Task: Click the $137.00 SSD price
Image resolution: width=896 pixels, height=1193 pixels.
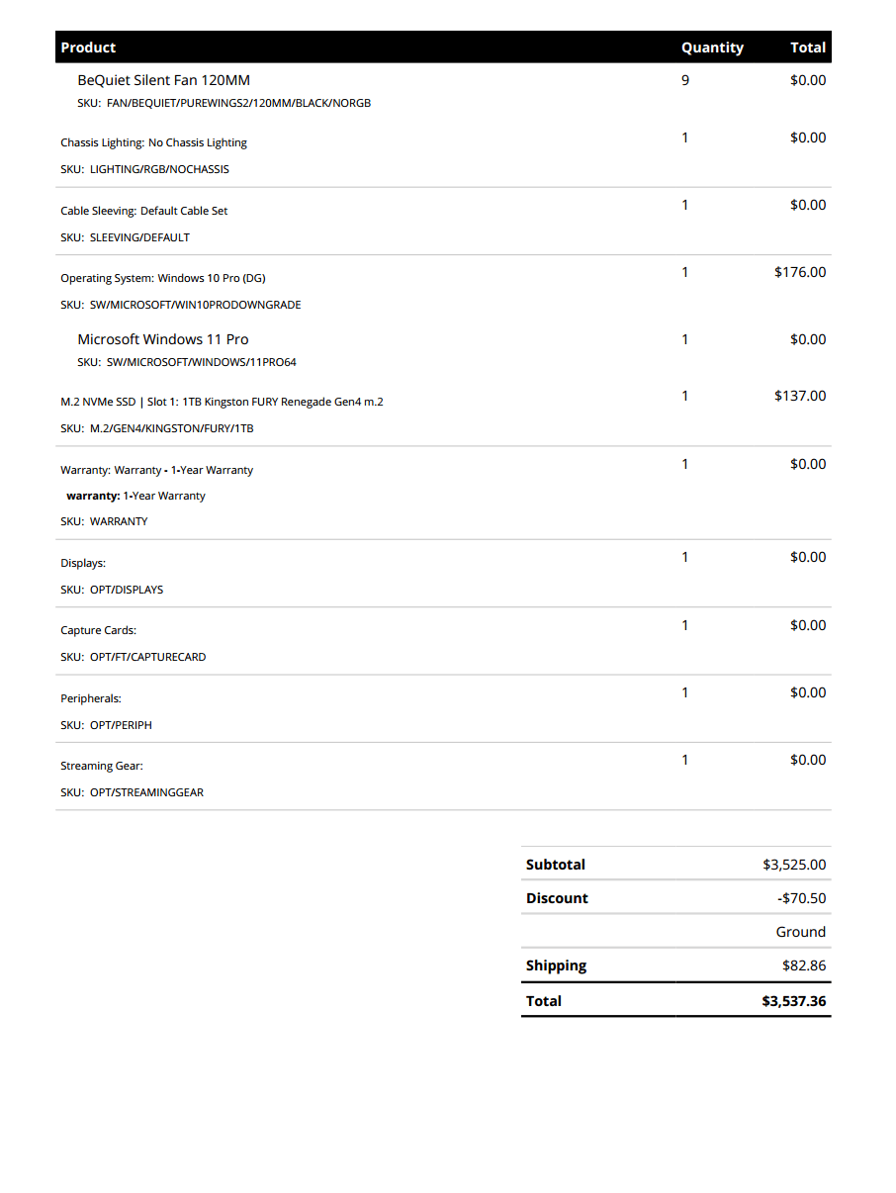Action: pos(800,396)
